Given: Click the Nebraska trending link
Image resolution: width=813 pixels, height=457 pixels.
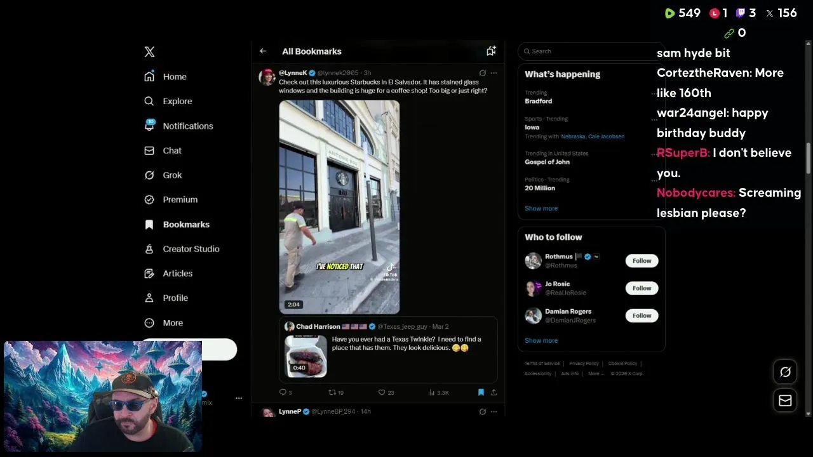Looking at the screenshot, I should click(573, 136).
